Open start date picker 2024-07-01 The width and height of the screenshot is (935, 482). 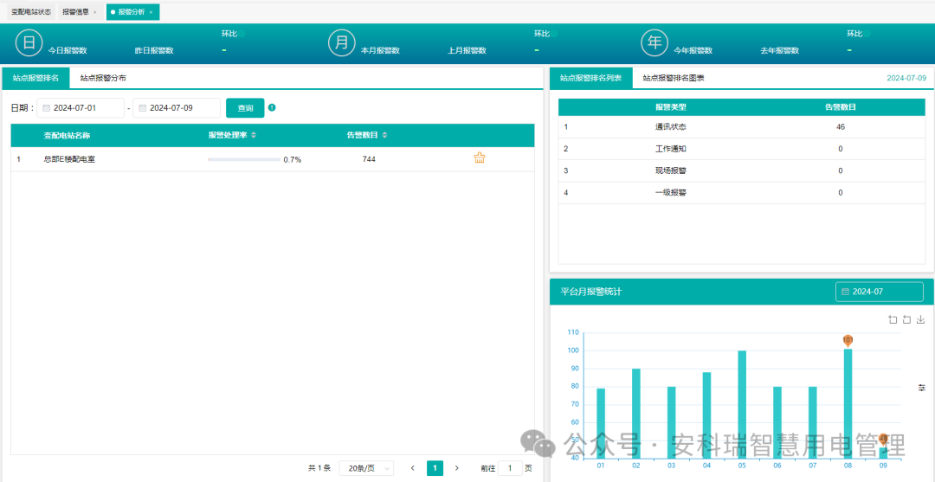pyautogui.click(x=81, y=108)
